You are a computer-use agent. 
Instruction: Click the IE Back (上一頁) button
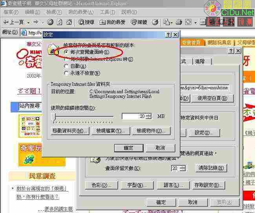14,22
